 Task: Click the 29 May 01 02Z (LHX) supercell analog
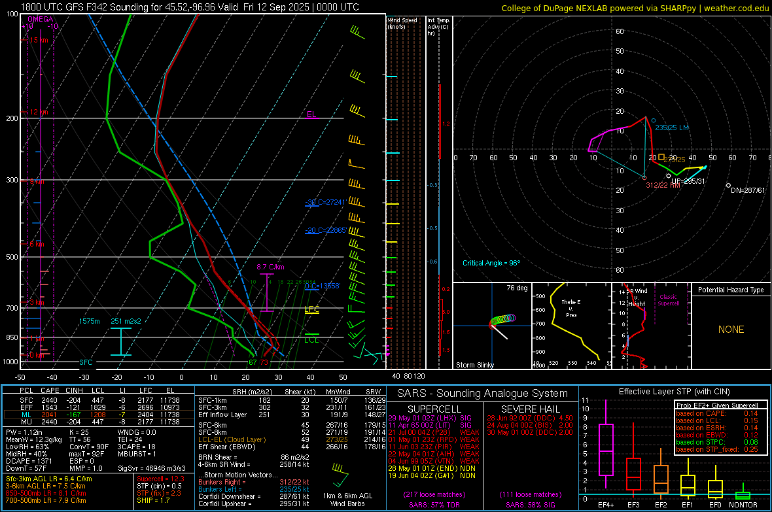430,418
